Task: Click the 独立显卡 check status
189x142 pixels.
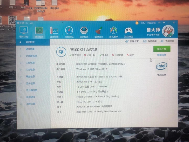Action: point(75,55)
